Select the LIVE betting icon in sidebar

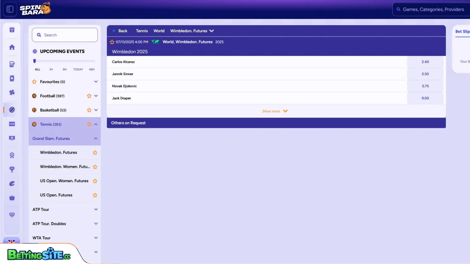[x=12, y=124]
